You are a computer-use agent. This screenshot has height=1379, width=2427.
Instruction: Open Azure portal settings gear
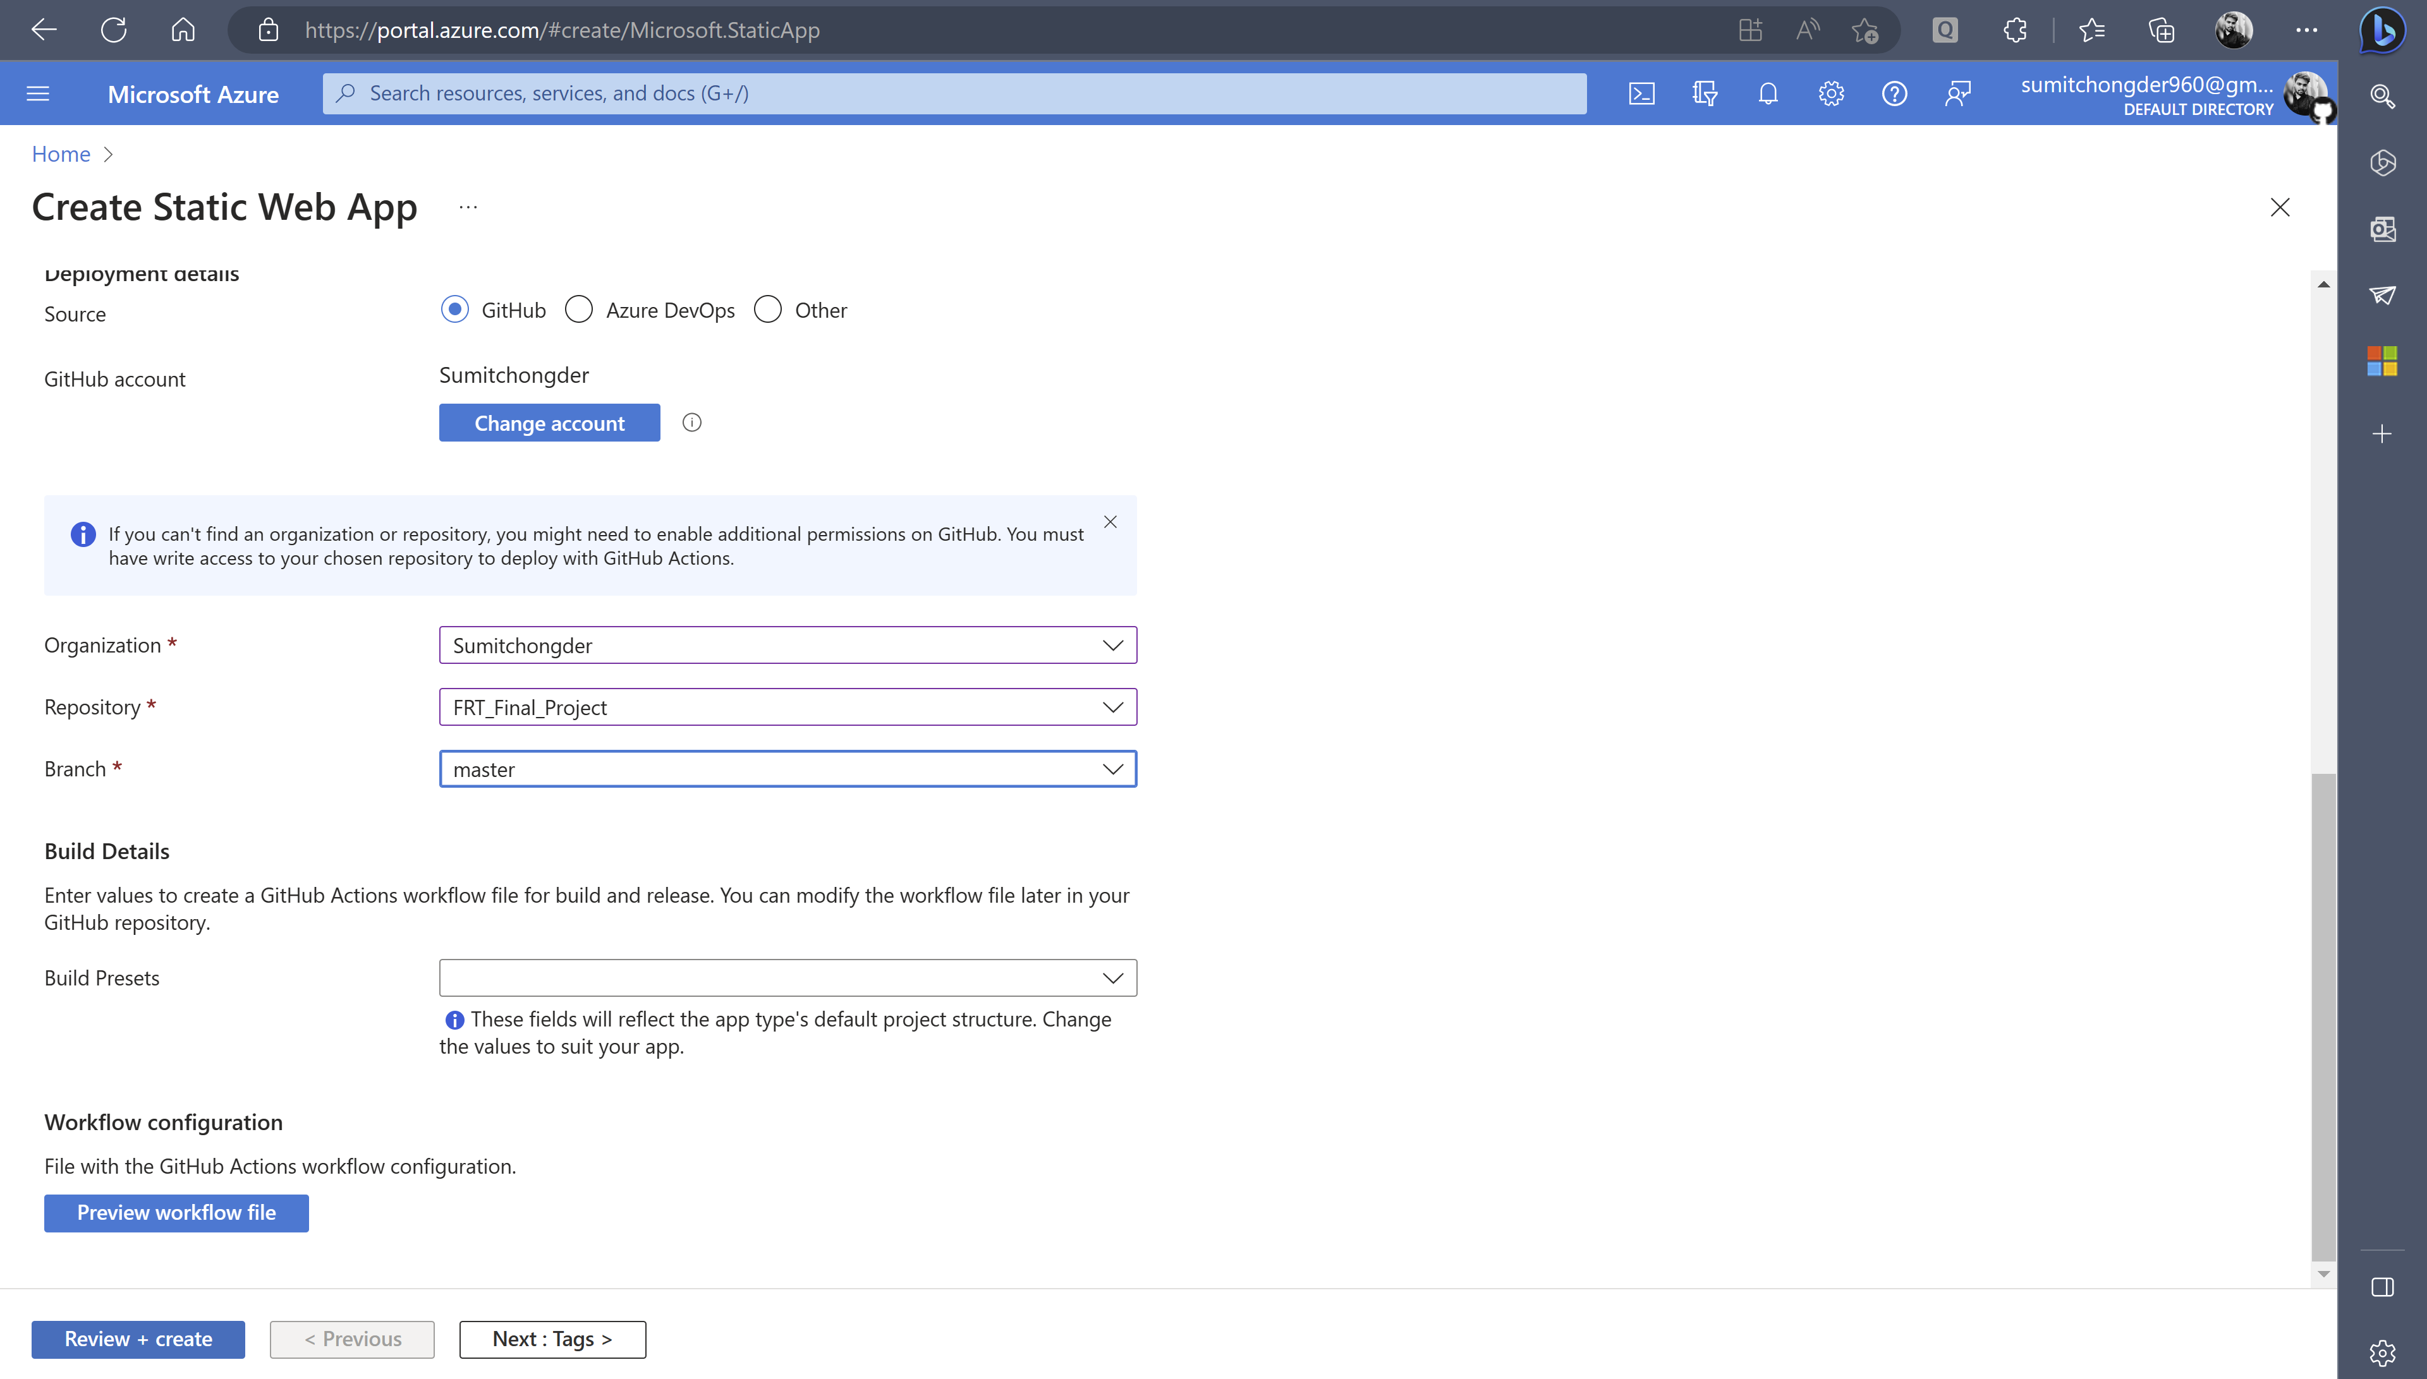coord(1830,93)
